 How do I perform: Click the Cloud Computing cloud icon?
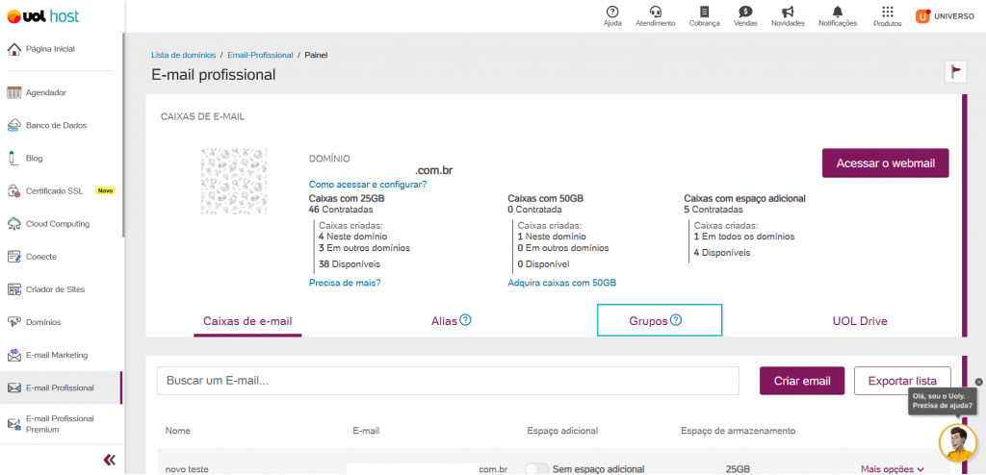pyautogui.click(x=13, y=224)
